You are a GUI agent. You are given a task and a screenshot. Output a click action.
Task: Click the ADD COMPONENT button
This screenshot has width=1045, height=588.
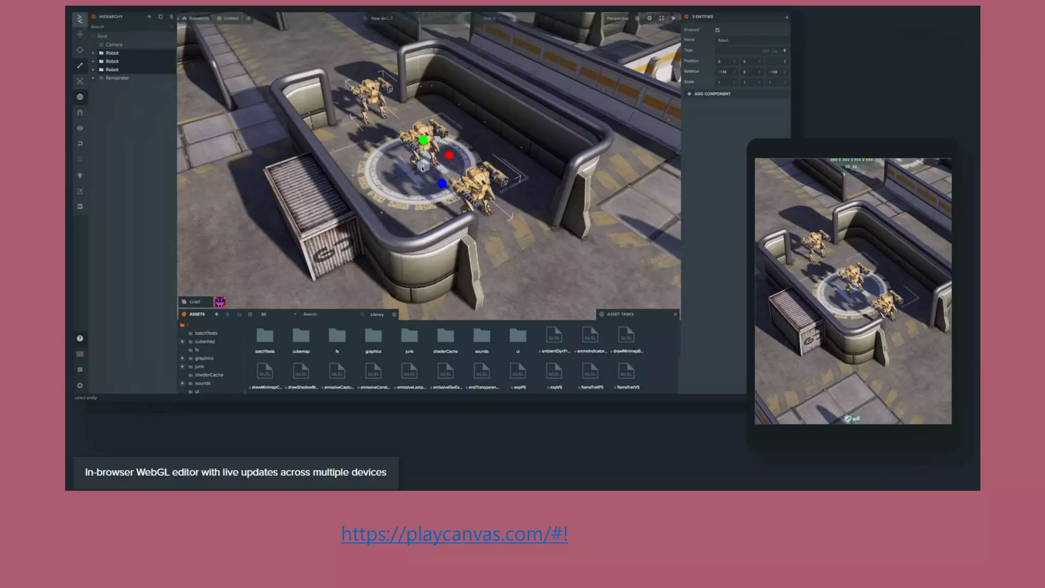click(735, 94)
